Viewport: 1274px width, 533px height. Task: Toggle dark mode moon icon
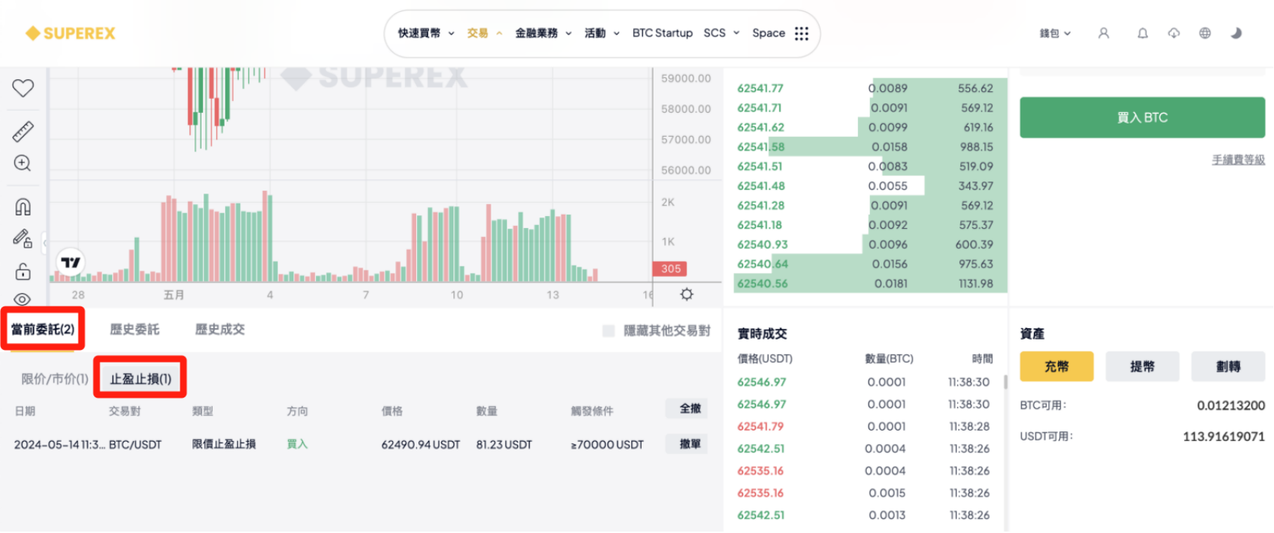(x=1237, y=33)
